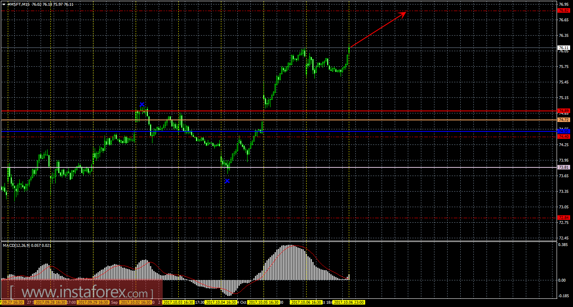
Task: Click the 75.75 value on the price scale
Action: pos(564,67)
